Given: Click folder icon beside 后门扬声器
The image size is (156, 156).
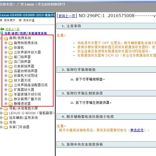Looking at the screenshot, I should point(10,62).
